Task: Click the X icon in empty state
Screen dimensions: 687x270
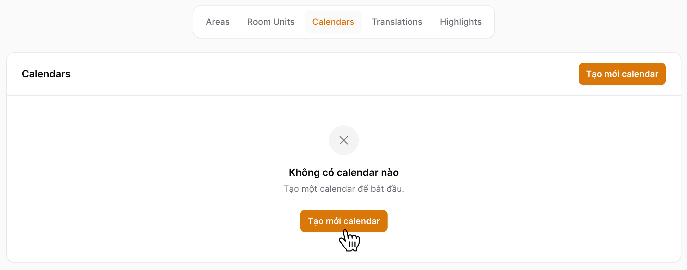Action: coord(343,140)
